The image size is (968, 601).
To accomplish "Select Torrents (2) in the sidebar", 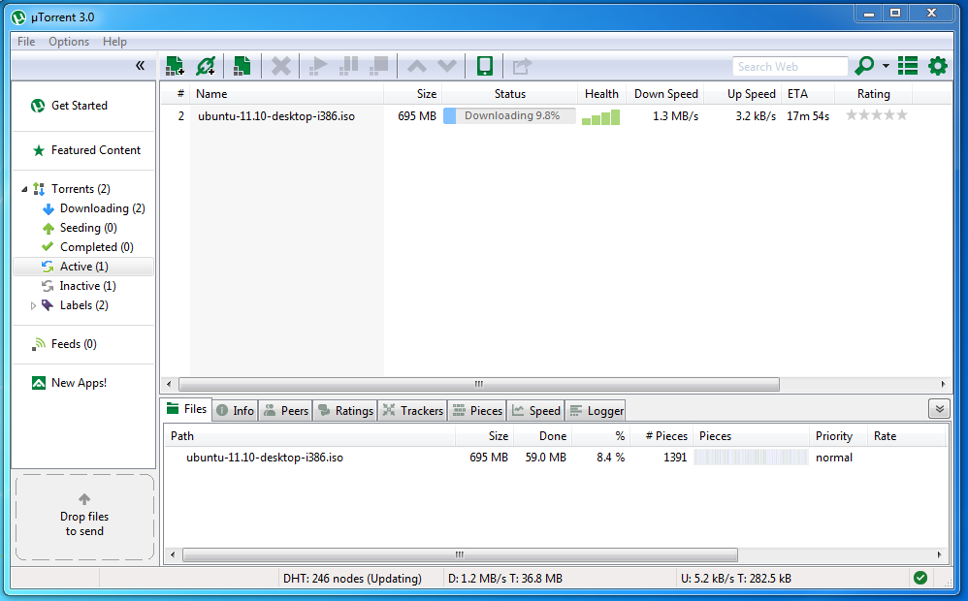I will click(x=81, y=189).
